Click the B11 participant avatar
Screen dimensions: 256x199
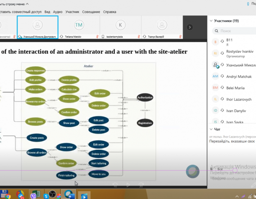(216, 42)
